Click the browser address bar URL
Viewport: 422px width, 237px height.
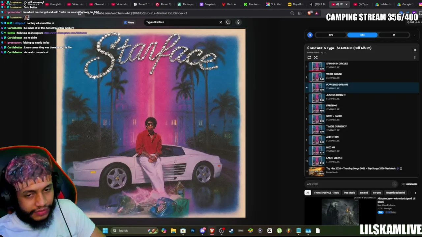pyautogui.click(x=140, y=13)
